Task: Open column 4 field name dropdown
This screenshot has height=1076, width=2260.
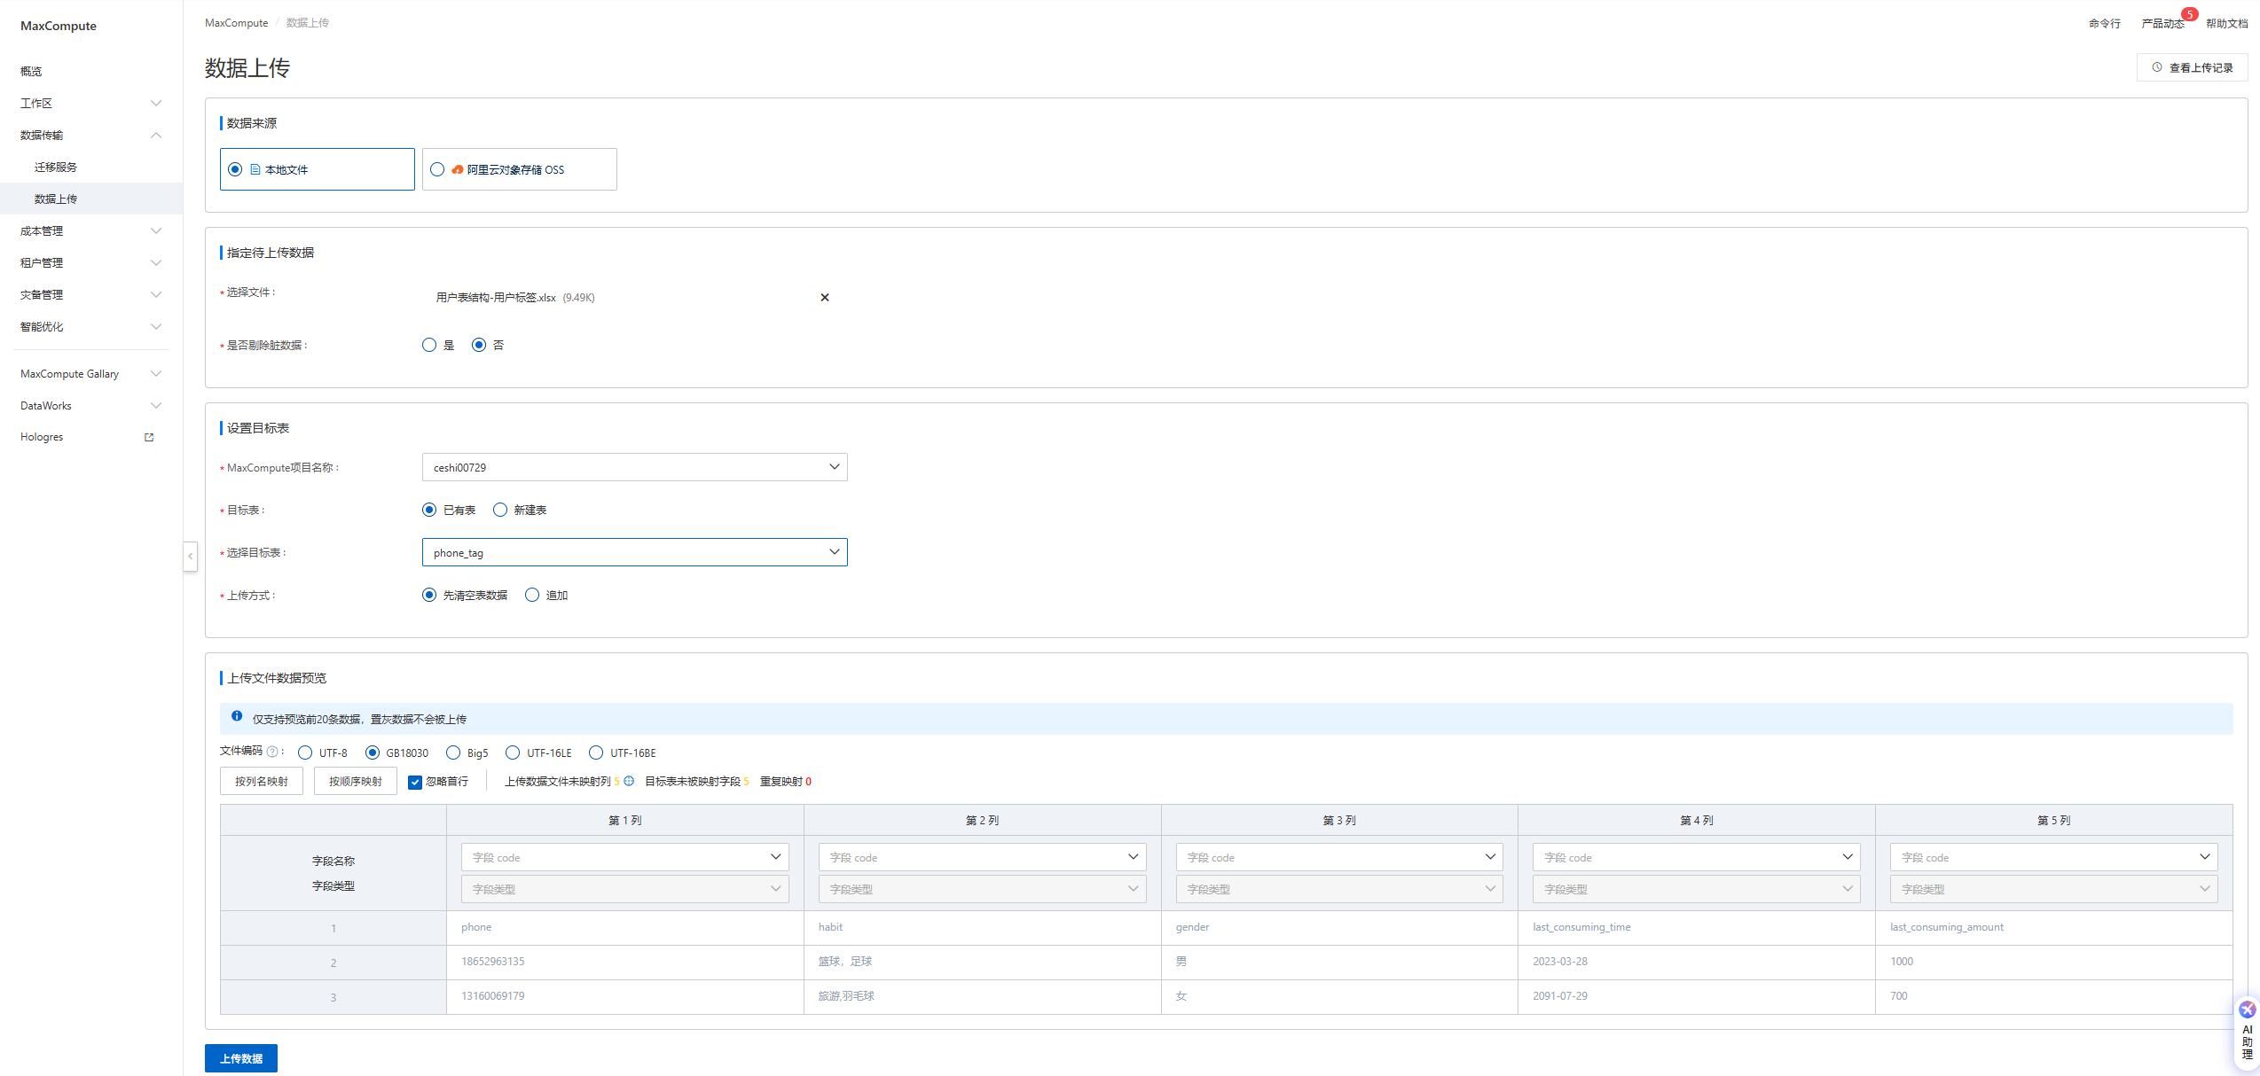Action: [1697, 857]
